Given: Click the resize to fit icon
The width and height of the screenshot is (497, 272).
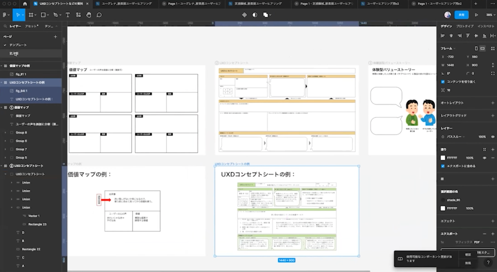Looking at the screenshot, I should [493, 49].
